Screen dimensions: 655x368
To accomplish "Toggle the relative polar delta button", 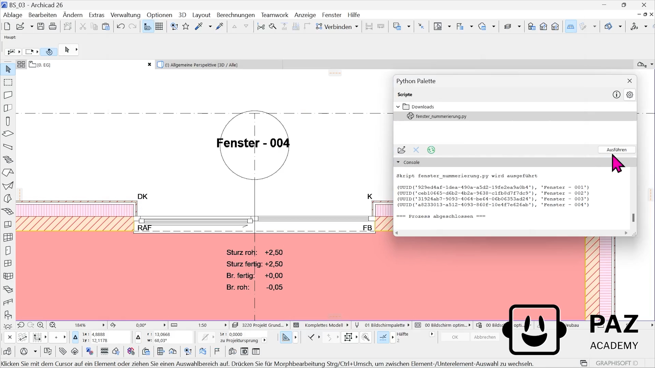I will (x=138, y=337).
